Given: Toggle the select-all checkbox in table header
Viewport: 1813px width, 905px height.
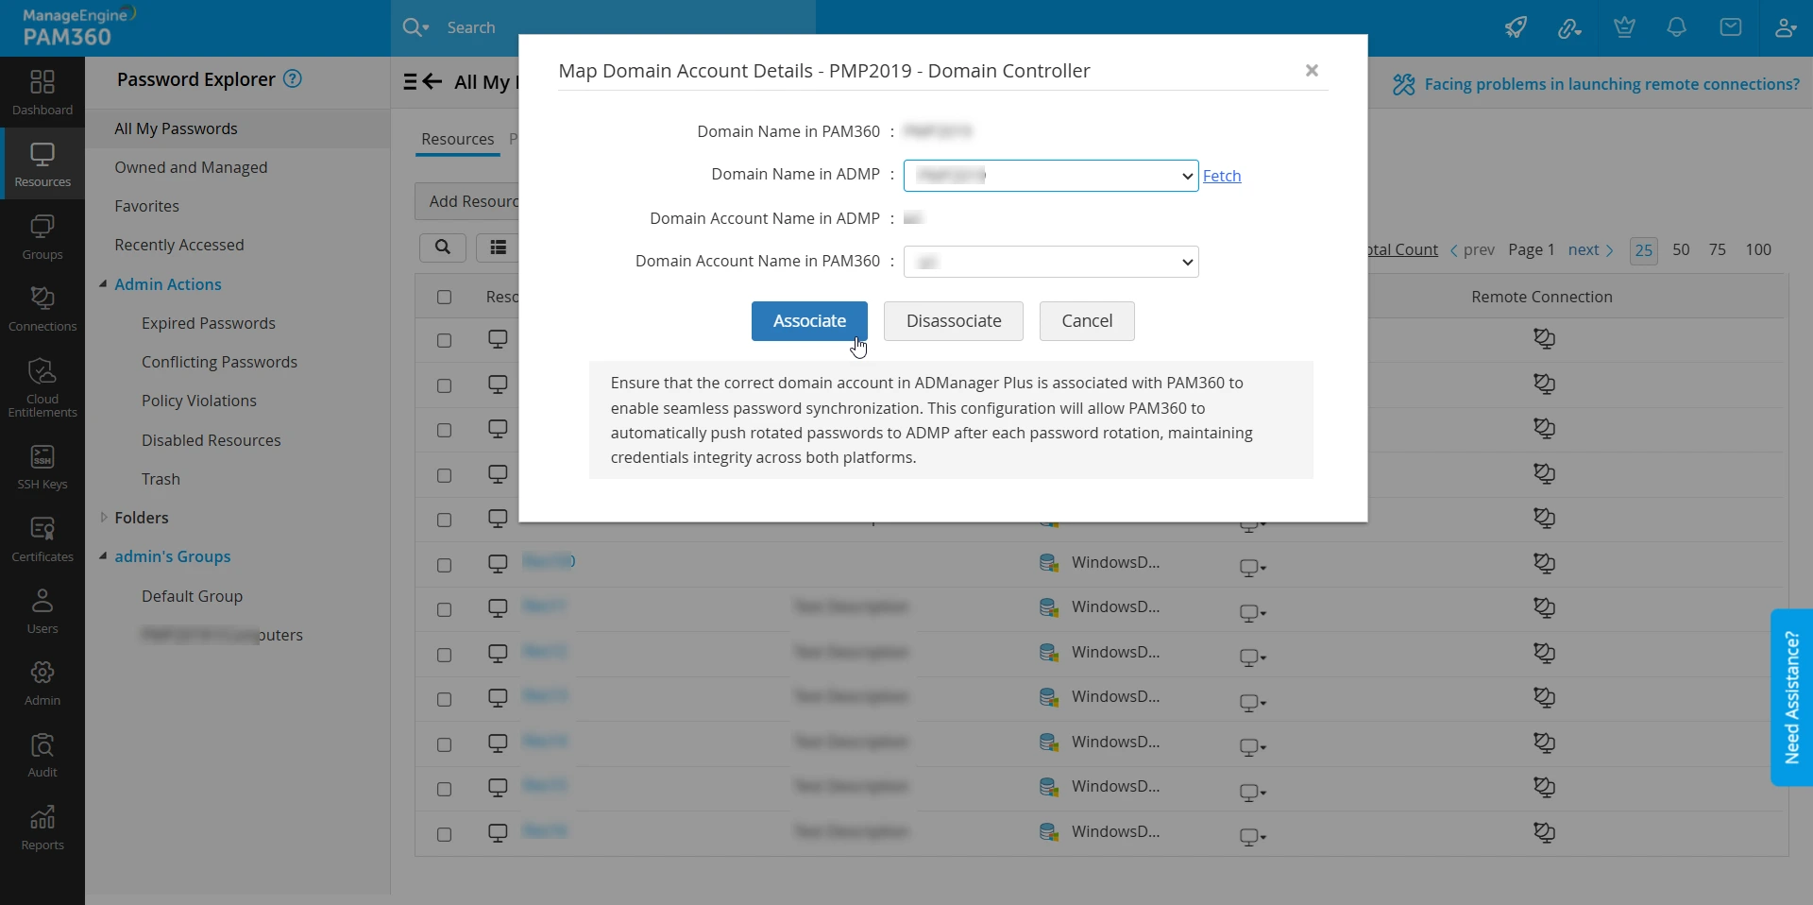Looking at the screenshot, I should [445, 298].
